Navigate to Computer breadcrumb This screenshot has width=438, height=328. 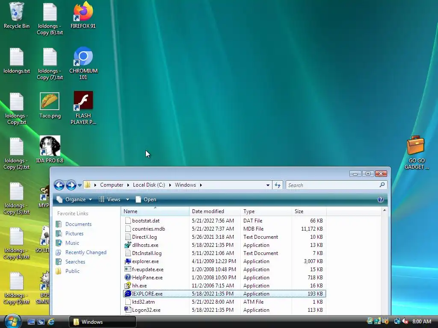point(112,185)
